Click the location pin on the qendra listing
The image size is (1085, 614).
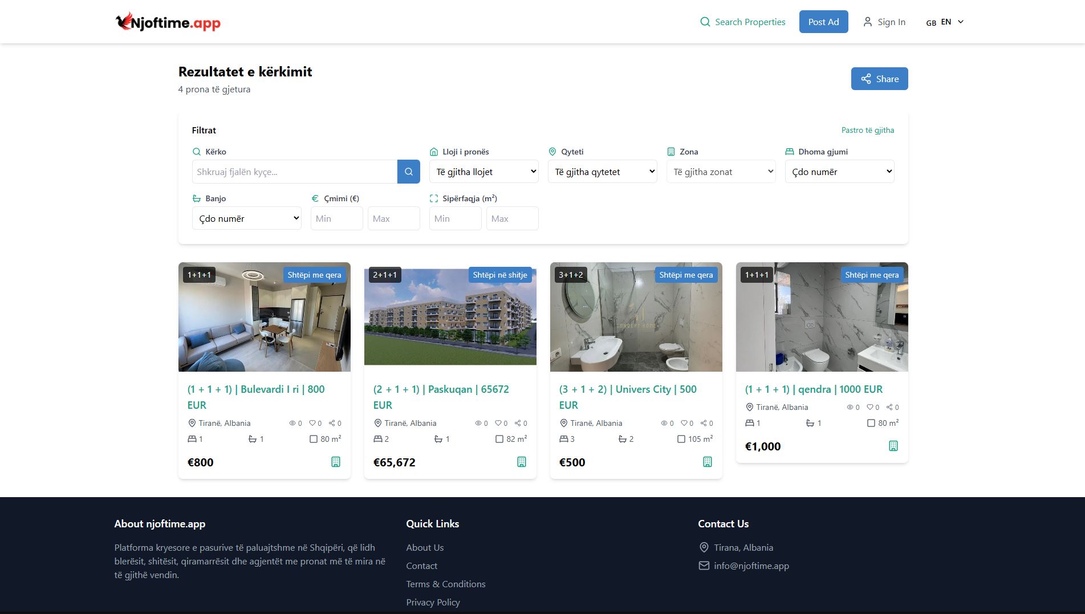tap(749, 407)
